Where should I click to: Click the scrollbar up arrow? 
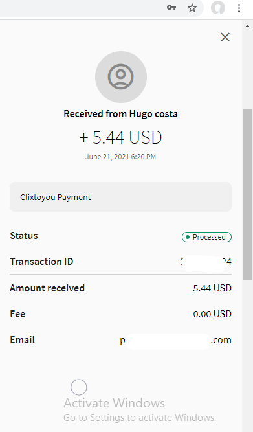tap(247, 26)
